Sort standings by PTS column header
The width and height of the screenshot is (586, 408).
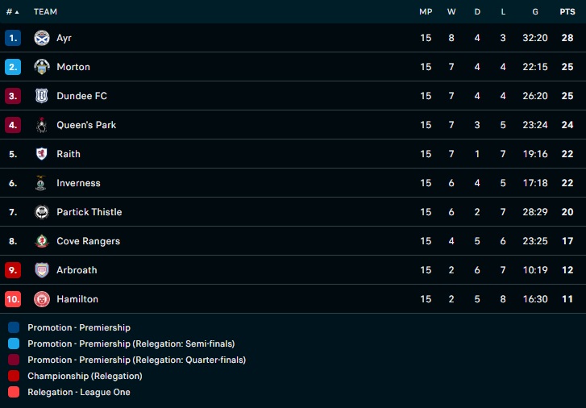coord(567,12)
